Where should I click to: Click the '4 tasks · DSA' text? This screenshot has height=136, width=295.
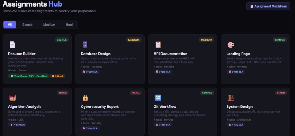16,120
